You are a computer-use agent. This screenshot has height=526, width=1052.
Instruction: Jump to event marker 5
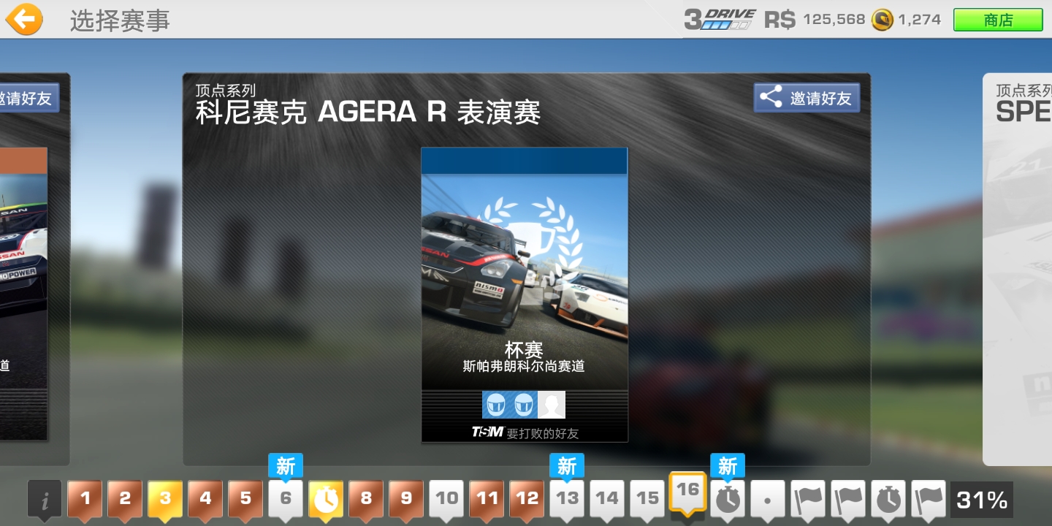tap(245, 500)
